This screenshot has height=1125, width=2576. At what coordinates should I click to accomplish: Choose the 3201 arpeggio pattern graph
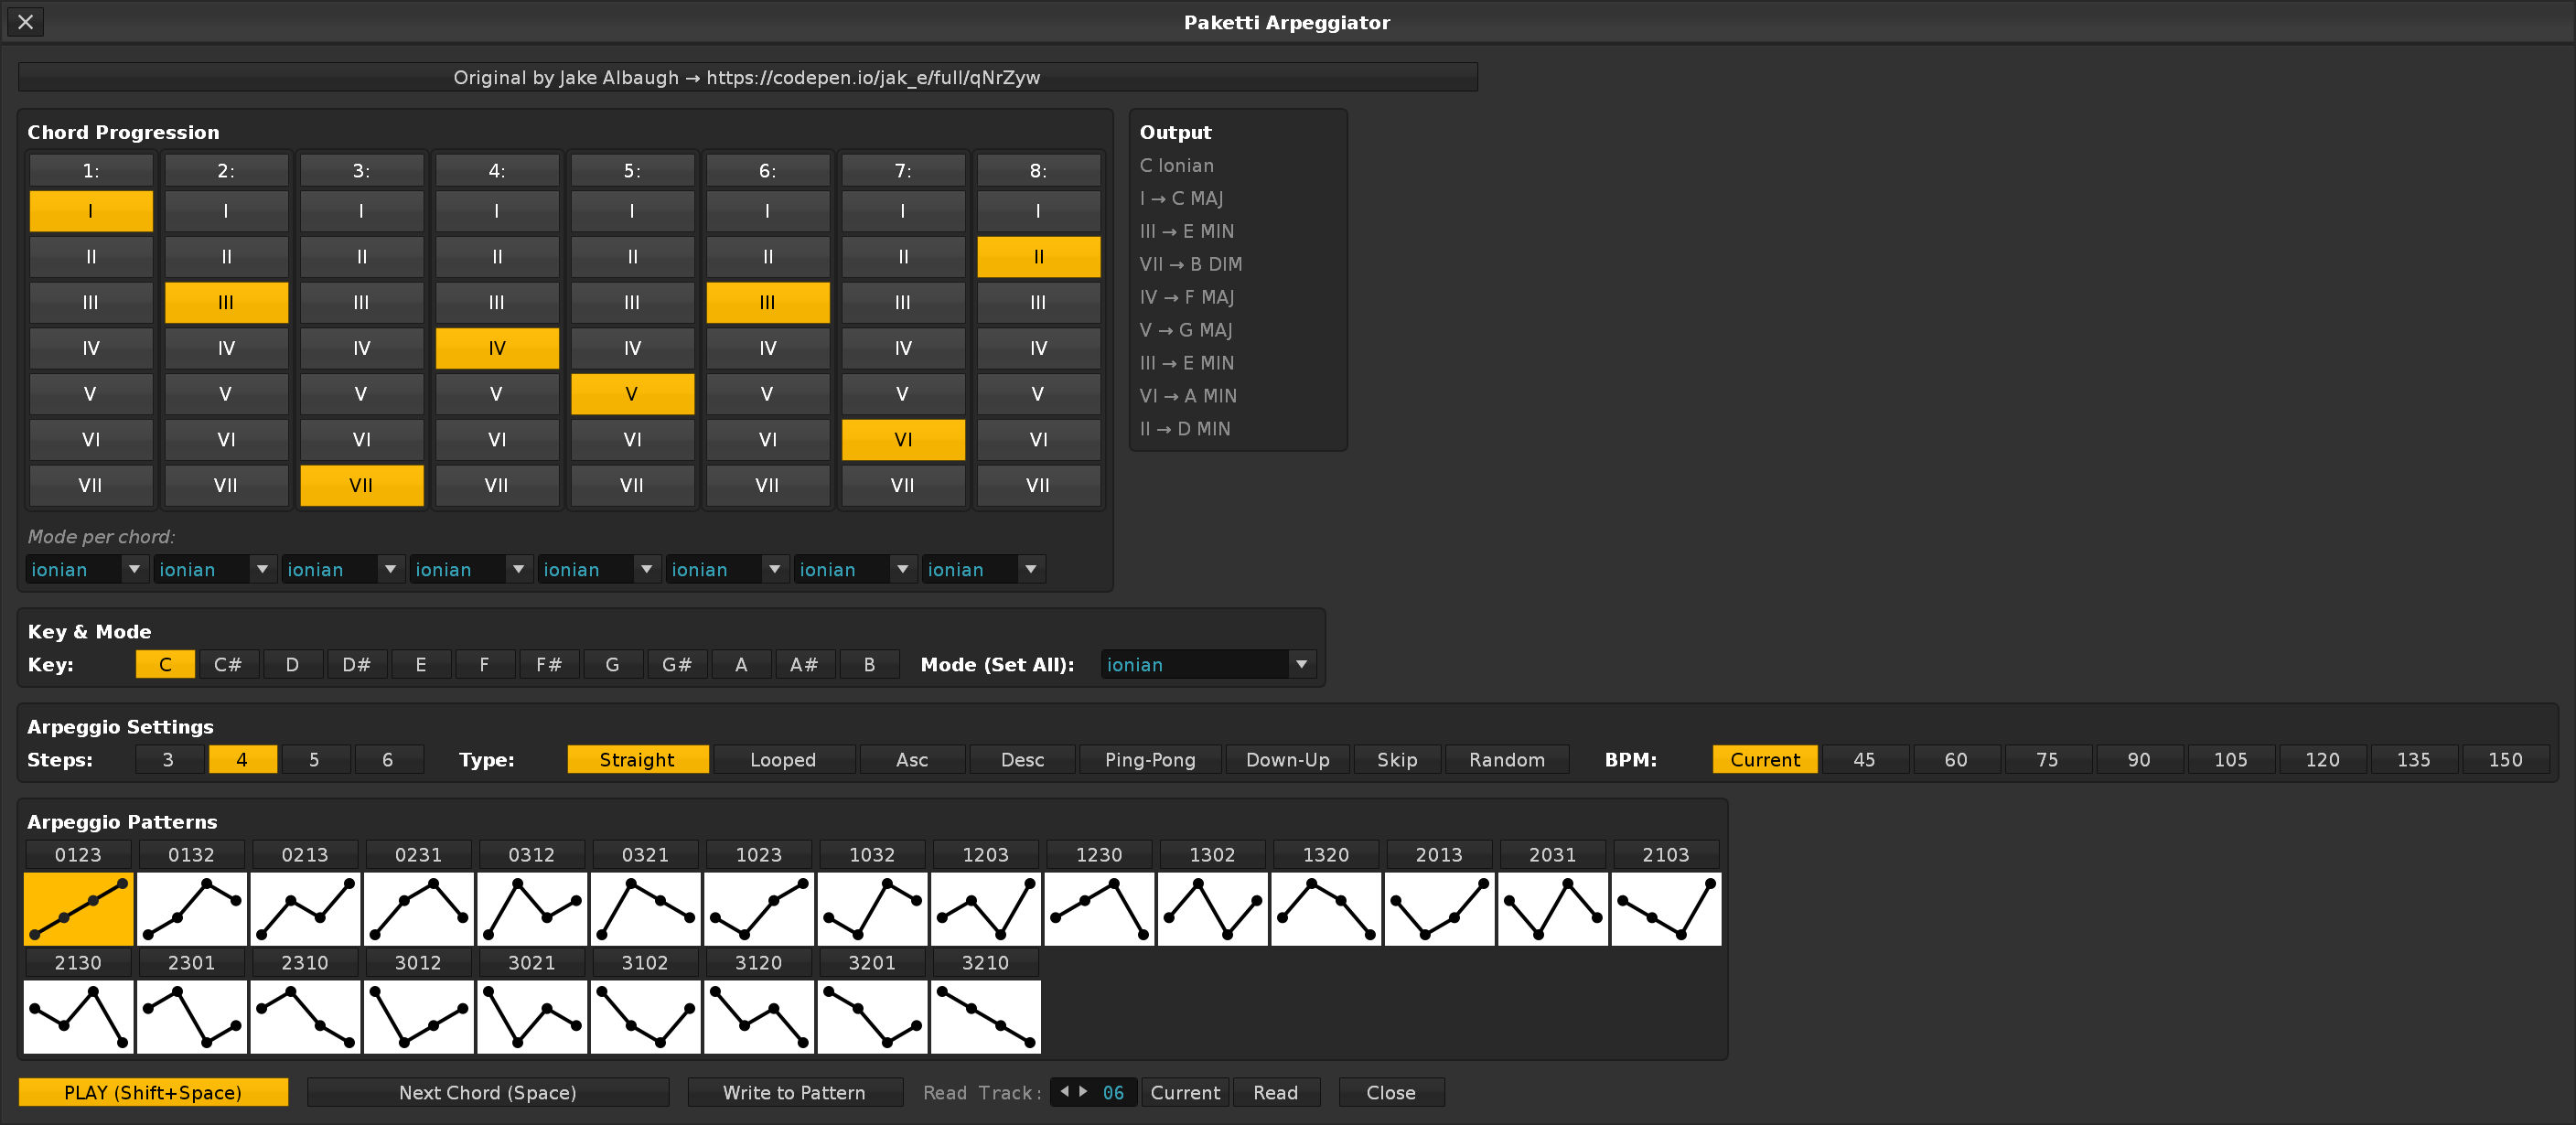pyautogui.click(x=872, y=1016)
